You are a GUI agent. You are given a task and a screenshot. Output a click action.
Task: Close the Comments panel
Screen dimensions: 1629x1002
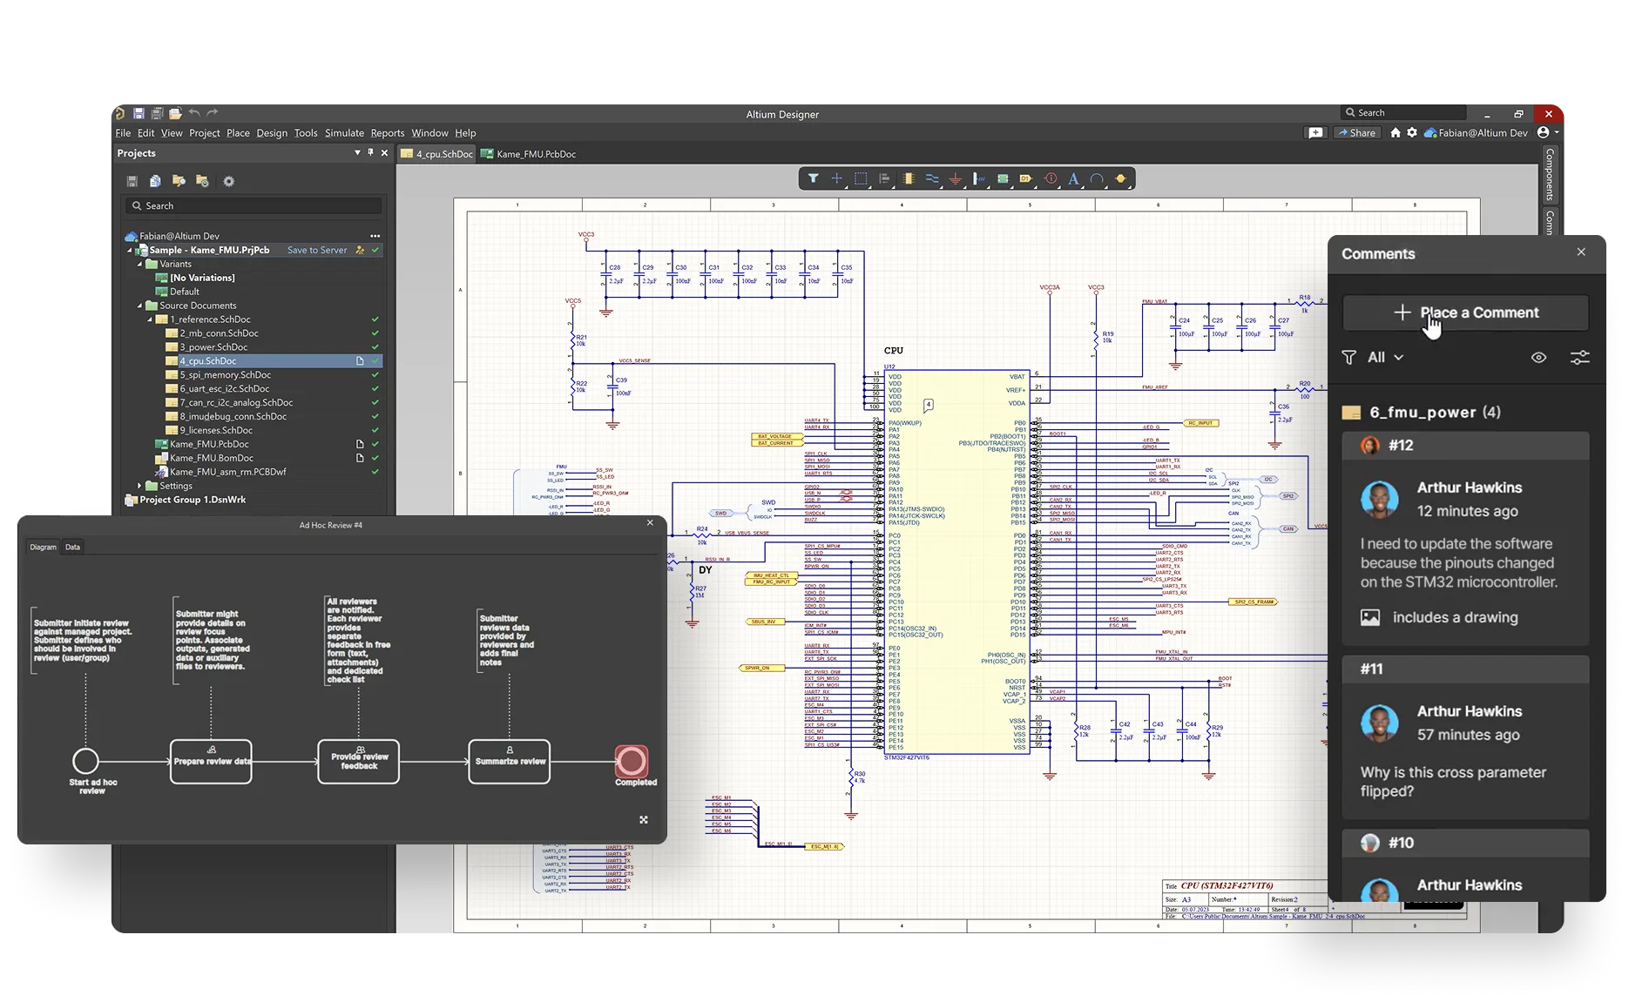tap(1581, 252)
